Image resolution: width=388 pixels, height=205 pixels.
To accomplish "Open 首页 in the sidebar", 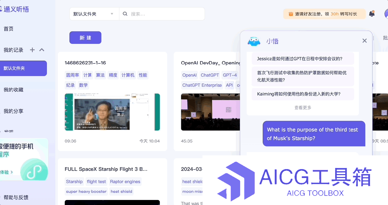I will 8,29.
